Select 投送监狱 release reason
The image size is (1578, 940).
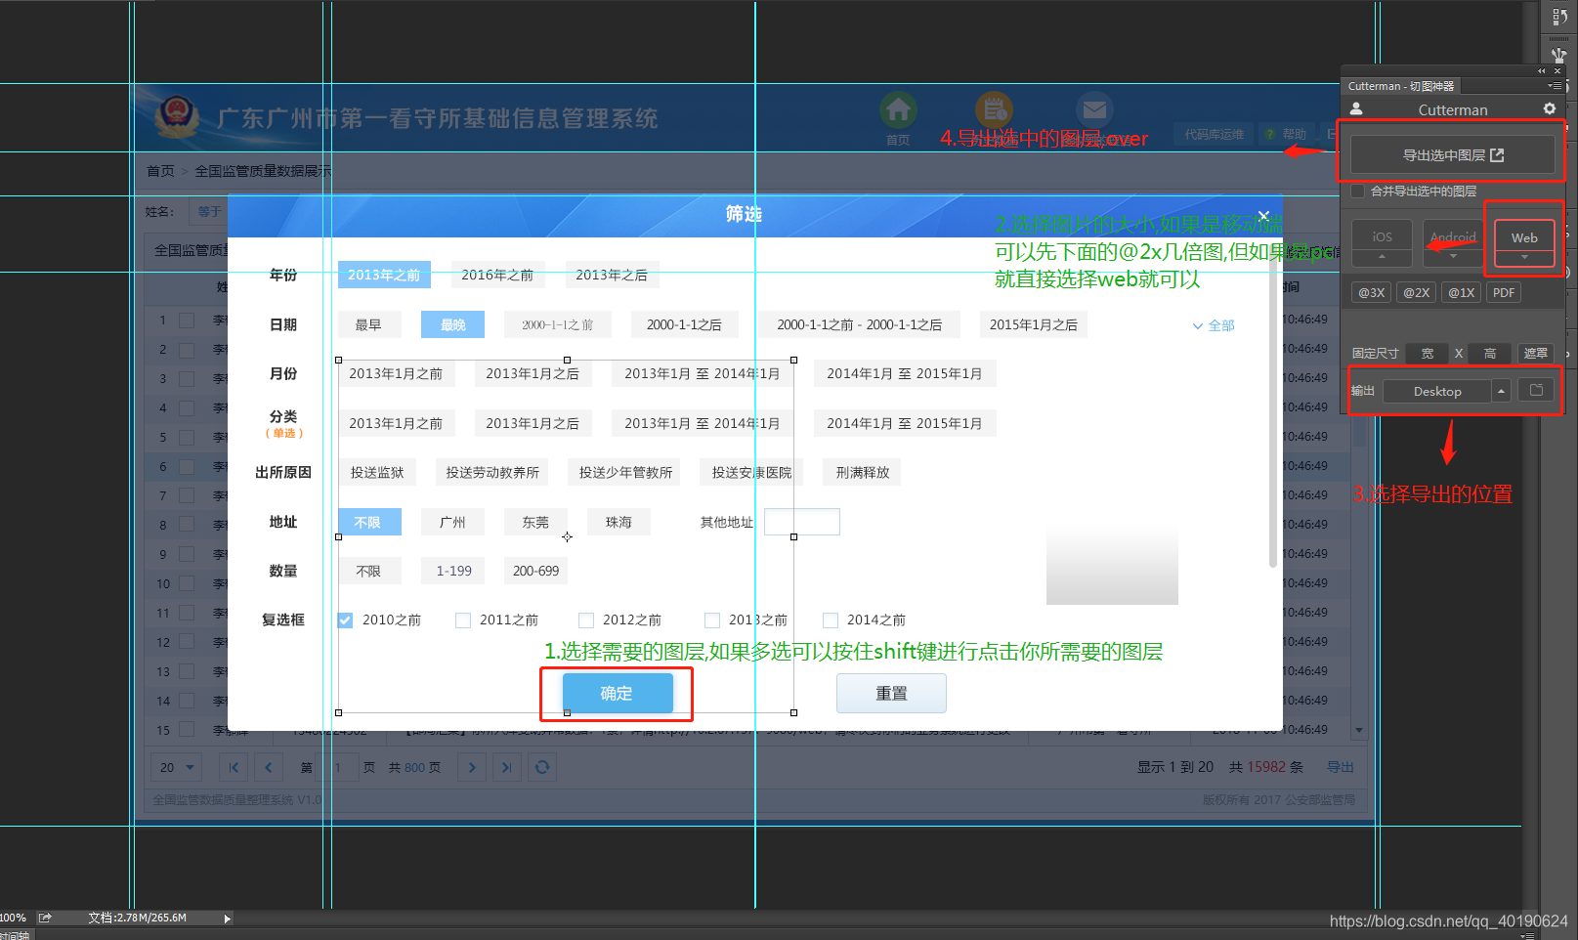377,472
